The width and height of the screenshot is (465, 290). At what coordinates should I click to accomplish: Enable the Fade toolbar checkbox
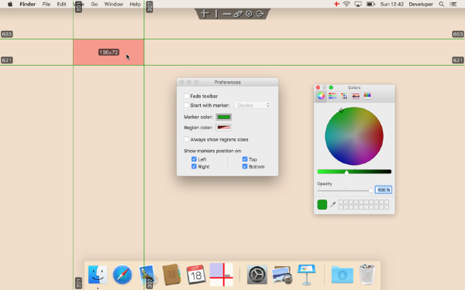coord(187,96)
